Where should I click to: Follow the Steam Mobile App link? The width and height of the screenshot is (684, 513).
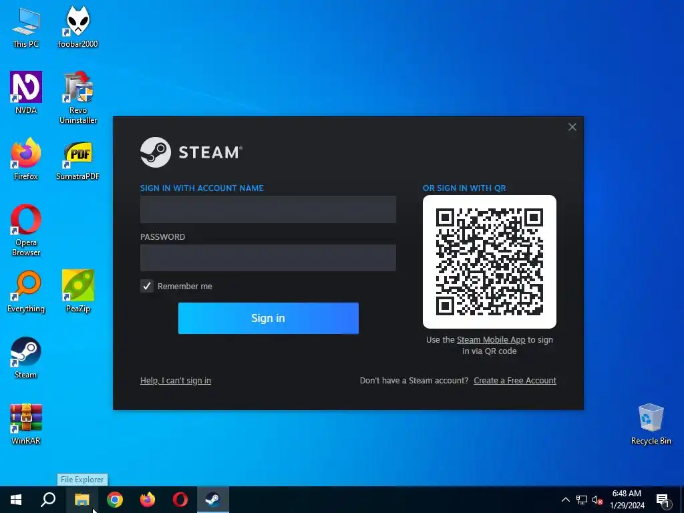coord(491,340)
